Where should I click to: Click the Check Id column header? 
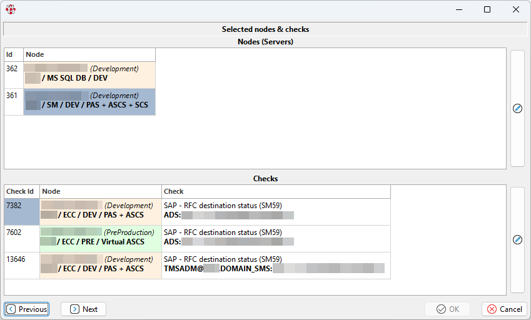click(21, 191)
